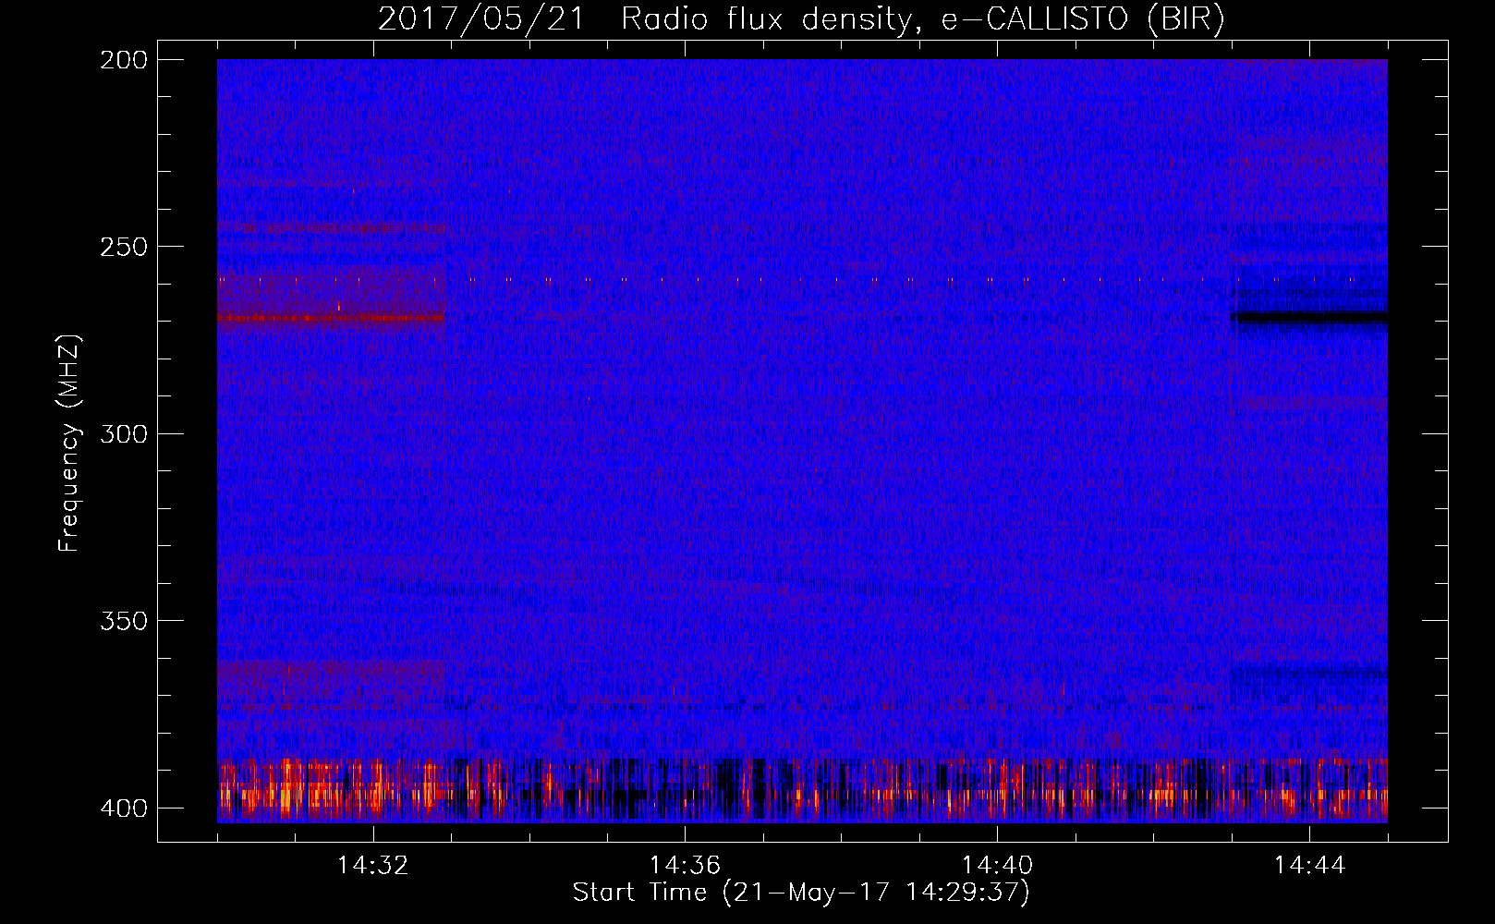Image resolution: width=1495 pixels, height=924 pixels.
Task: Click the 14:44 time tick label
Action: click(x=1309, y=866)
